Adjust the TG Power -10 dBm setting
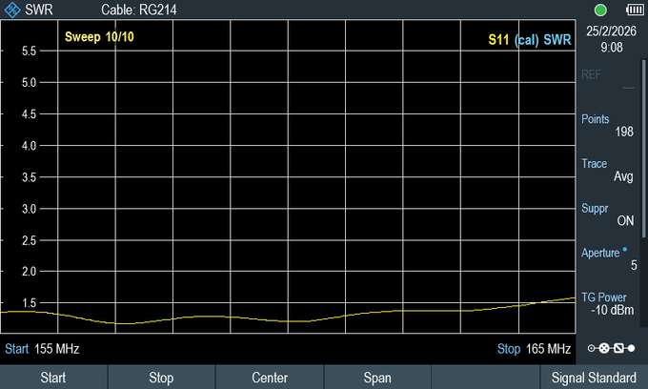The image size is (648, 389). [608, 303]
